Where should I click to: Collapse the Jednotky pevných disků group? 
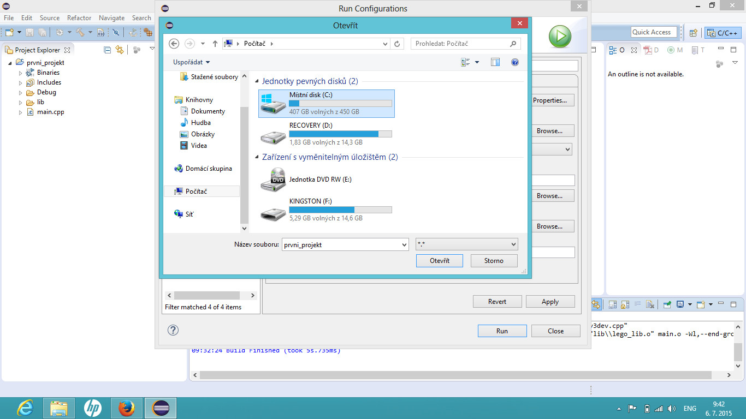pos(258,82)
